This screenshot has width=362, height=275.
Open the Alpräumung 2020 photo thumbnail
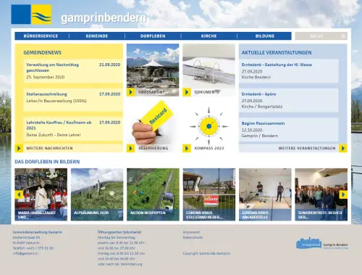97,194
